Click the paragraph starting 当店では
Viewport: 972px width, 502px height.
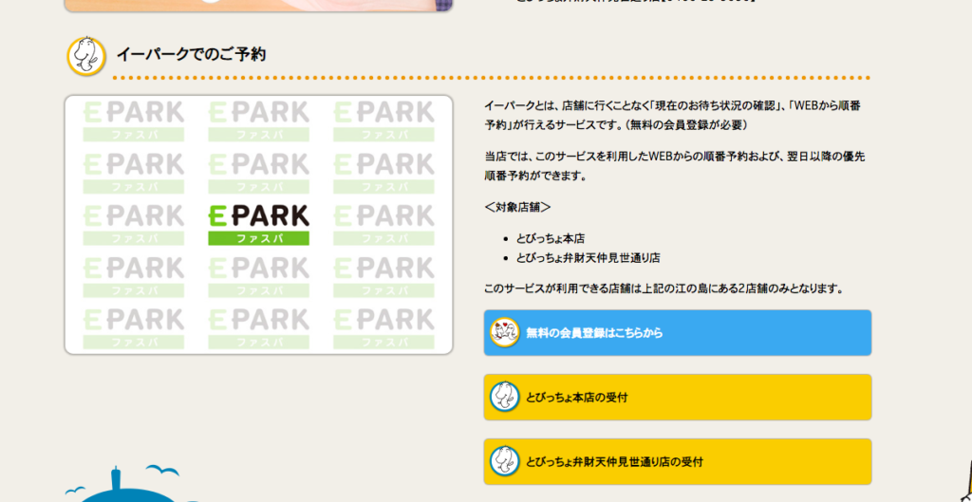click(675, 166)
